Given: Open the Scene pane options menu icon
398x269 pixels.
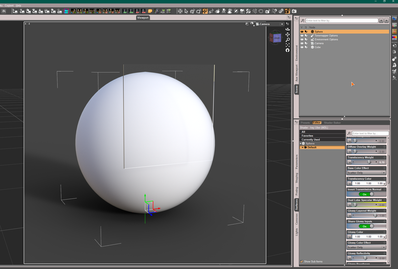Looking at the screenshot, I should point(296,18).
